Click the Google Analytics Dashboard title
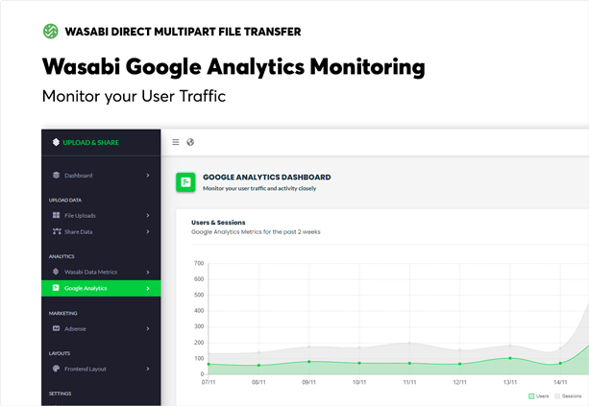 click(x=267, y=178)
